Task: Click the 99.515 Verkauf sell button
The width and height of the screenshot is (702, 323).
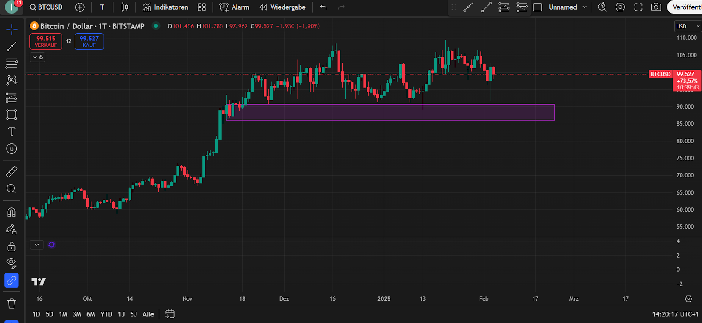Action: (46, 42)
